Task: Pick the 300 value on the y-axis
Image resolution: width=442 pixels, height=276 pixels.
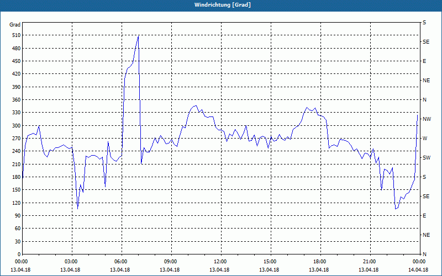Action: click(17, 125)
